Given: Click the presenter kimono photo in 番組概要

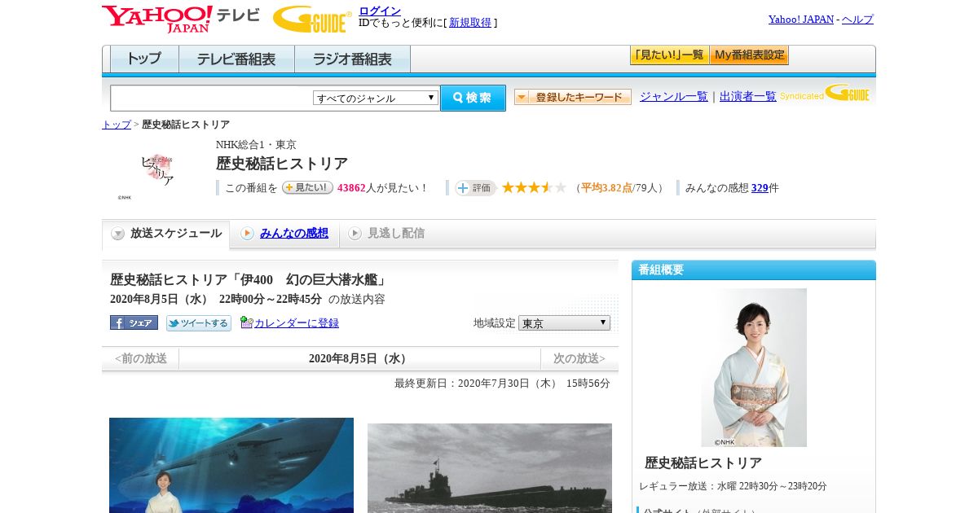Looking at the screenshot, I should click(754, 367).
